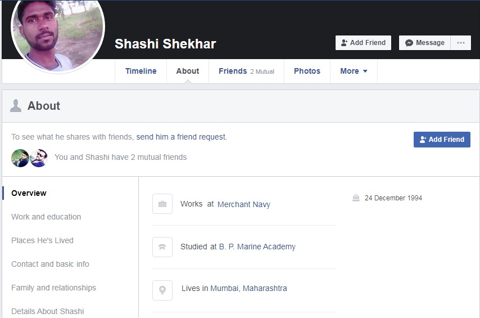480x318 pixels.
Task: Click Add Friend button beside the name
Action: tap(363, 43)
